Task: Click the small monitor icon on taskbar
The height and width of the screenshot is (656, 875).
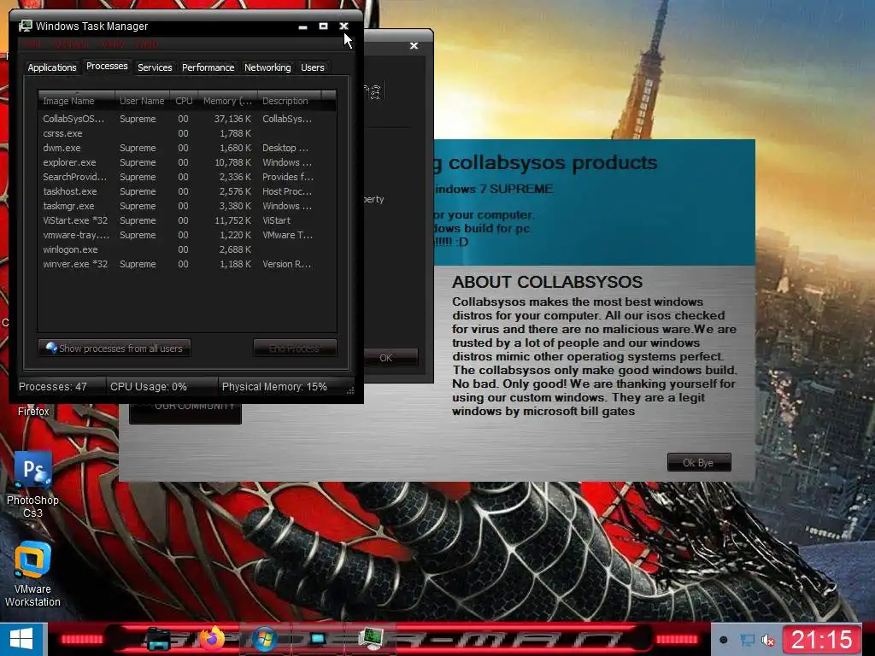Action: click(x=318, y=639)
